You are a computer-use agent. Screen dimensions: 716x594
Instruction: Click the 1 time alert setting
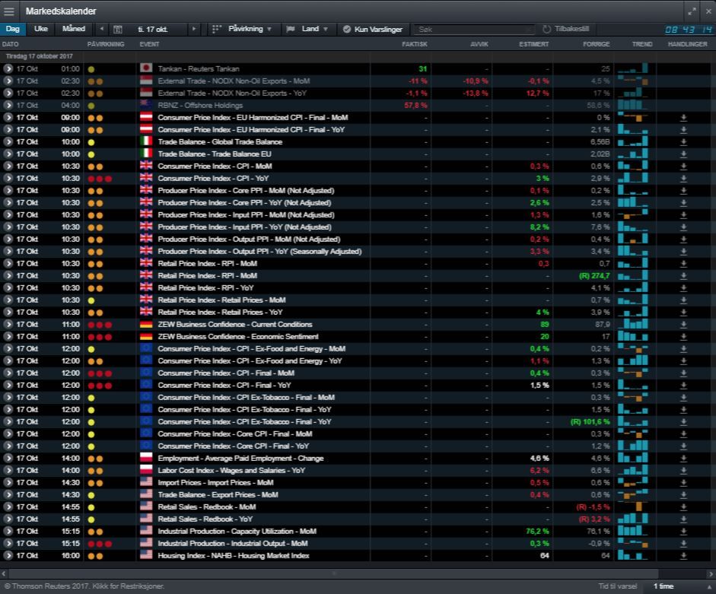click(663, 586)
